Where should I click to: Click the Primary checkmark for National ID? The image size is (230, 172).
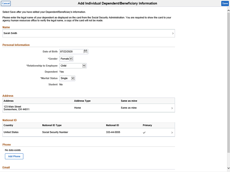pyautogui.click(x=144, y=133)
